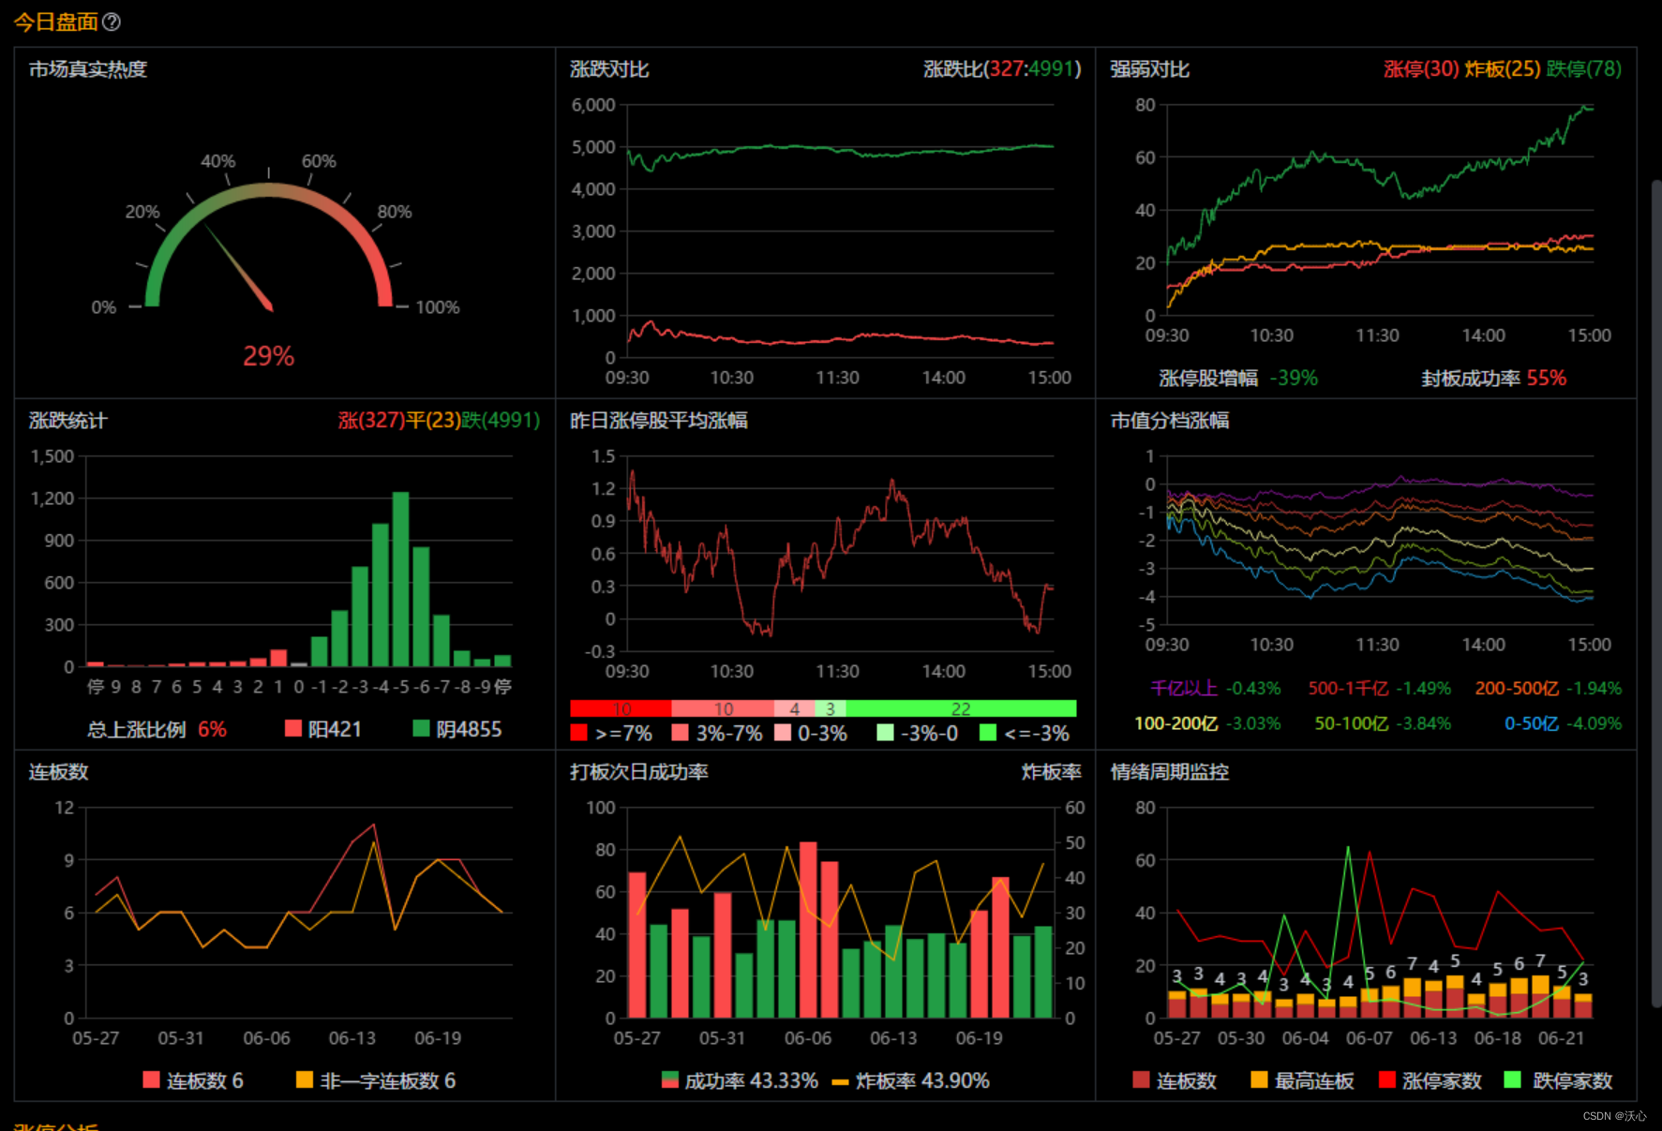1662x1131 pixels.
Task: Toggle the 连板数 6 legend item
Action: click(193, 1080)
